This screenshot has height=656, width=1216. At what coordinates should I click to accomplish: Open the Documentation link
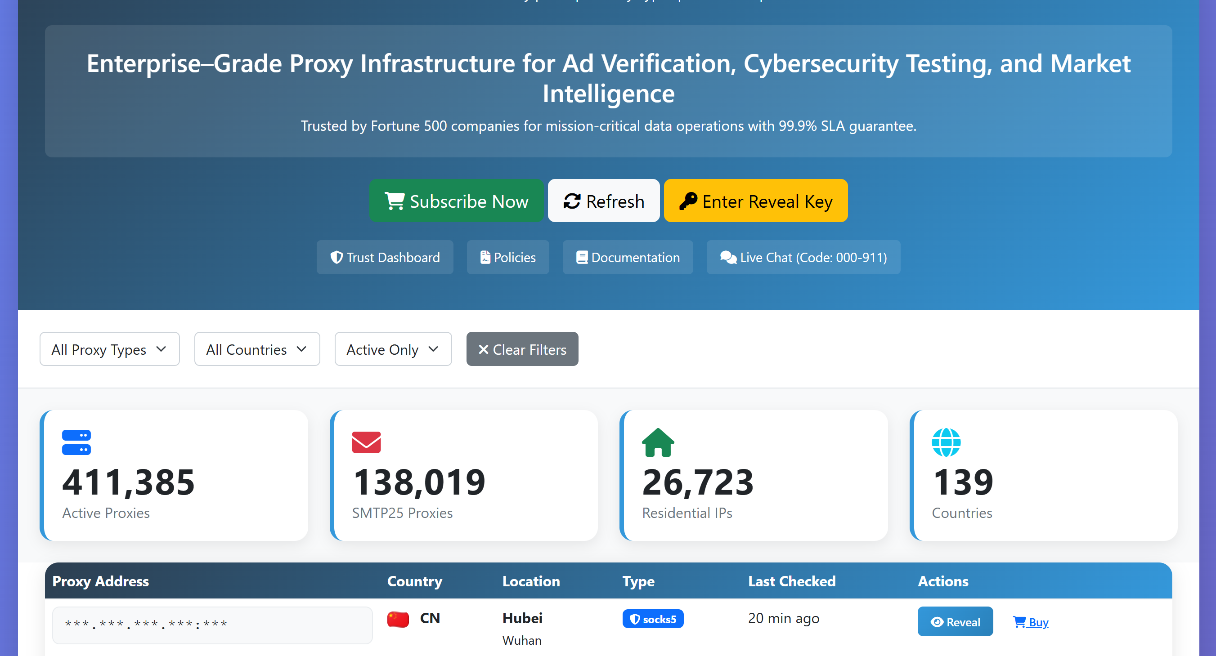pos(628,257)
